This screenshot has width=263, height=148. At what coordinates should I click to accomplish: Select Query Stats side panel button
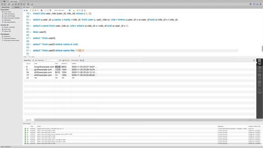click(259, 83)
